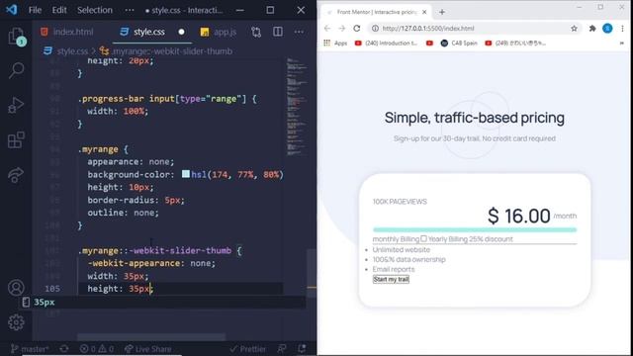Open the last YouTube bookmark in bookmarks bar
This screenshot has width=633, height=356.
pyautogui.click(x=515, y=43)
